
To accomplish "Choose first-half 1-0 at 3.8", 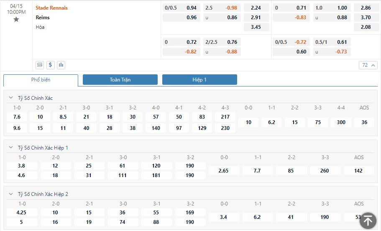I will (22, 166).
